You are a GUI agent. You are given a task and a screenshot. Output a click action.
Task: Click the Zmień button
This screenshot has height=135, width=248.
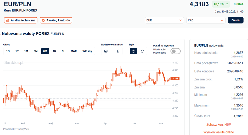click(x=235, y=20)
